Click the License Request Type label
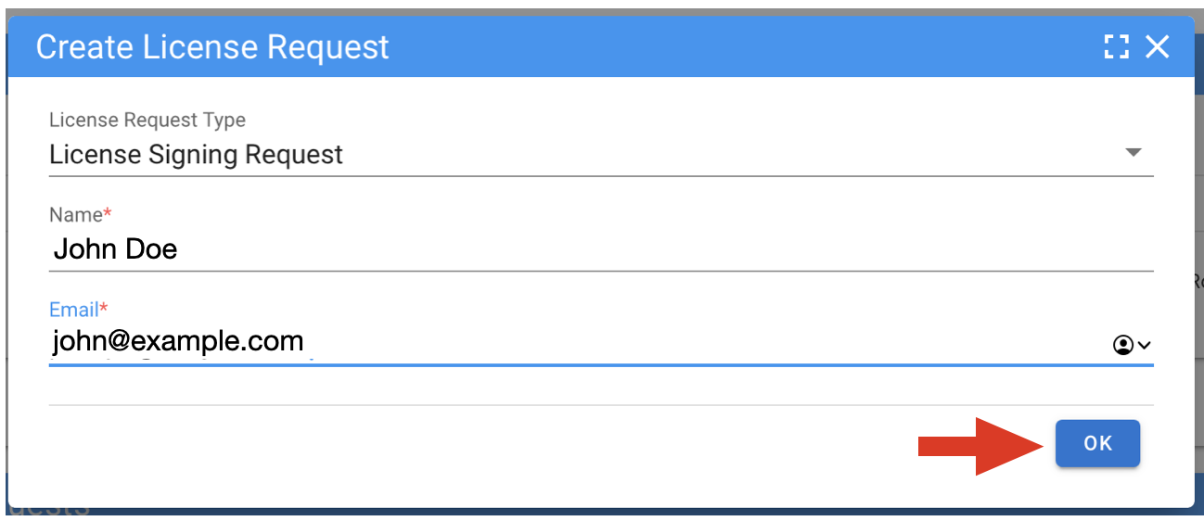This screenshot has height=521, width=1204. point(147,120)
